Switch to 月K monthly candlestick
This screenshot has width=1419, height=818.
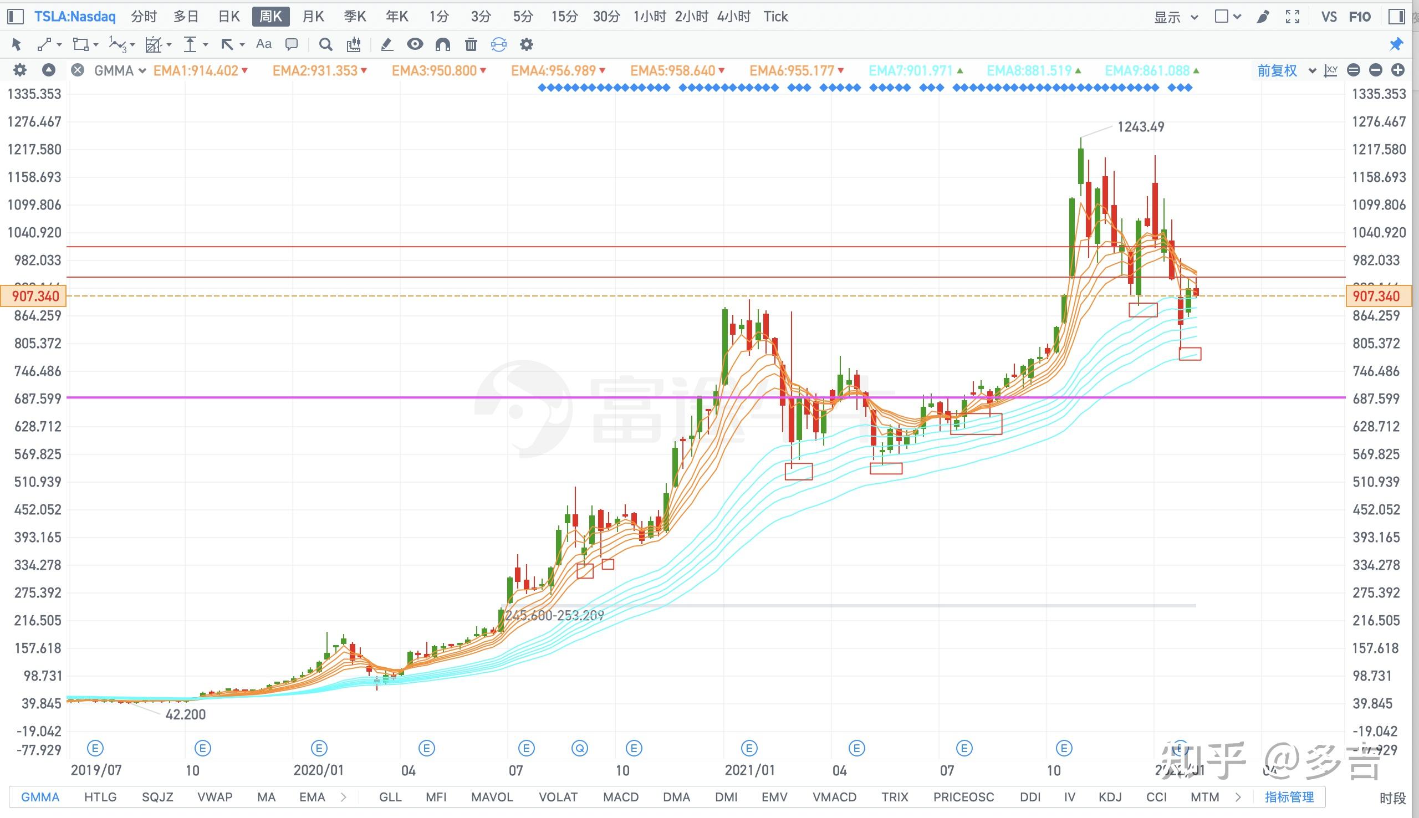click(313, 17)
